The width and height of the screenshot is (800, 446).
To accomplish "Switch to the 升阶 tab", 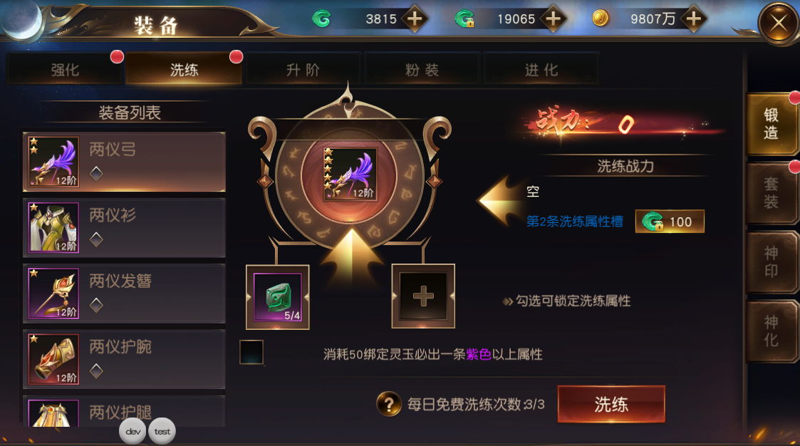I will pyautogui.click(x=303, y=69).
